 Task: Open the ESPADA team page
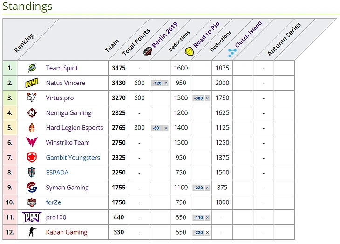click(x=57, y=173)
